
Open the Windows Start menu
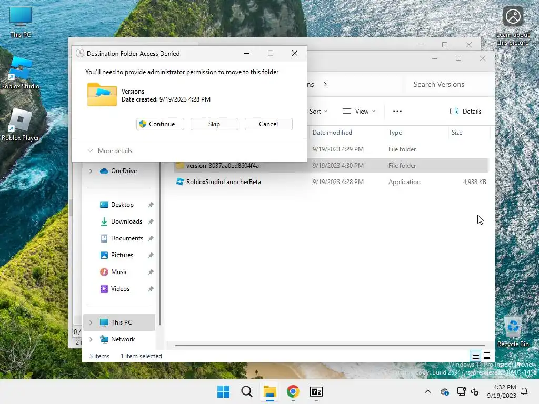pos(223,391)
